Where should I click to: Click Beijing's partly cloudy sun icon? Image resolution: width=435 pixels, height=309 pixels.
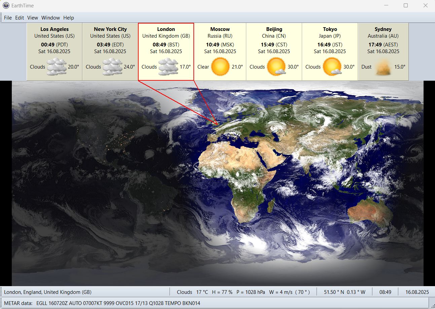tap(276, 67)
